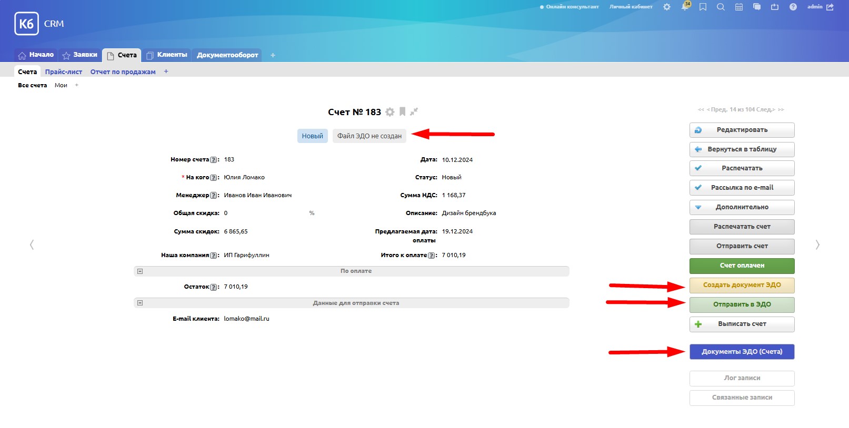The height and width of the screenshot is (428, 849).
Task: Open the calendar icon in header
Action: [x=739, y=7]
